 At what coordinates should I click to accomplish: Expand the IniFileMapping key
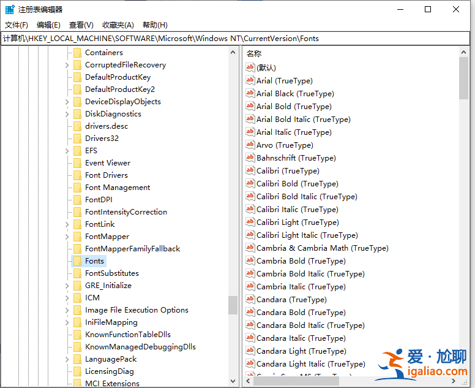pyautogui.click(x=67, y=322)
